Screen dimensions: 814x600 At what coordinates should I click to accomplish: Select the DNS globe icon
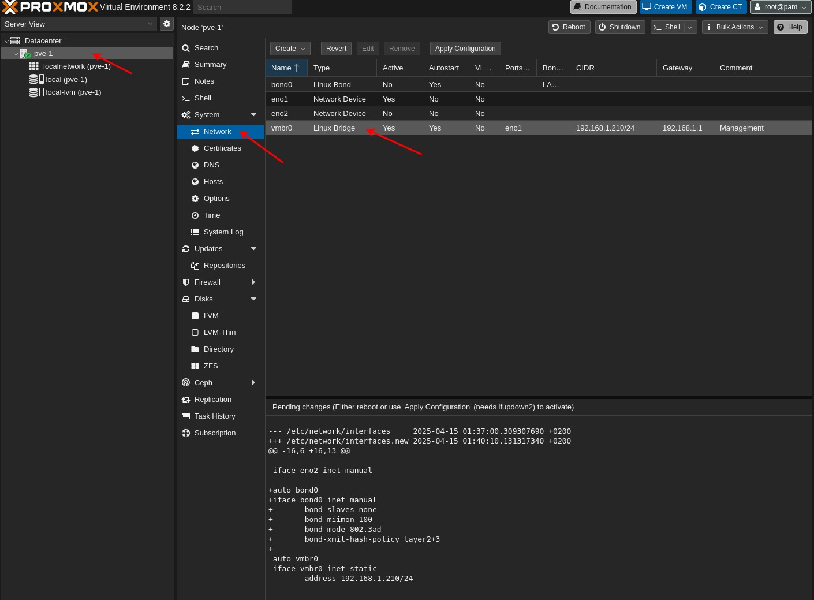pos(195,165)
